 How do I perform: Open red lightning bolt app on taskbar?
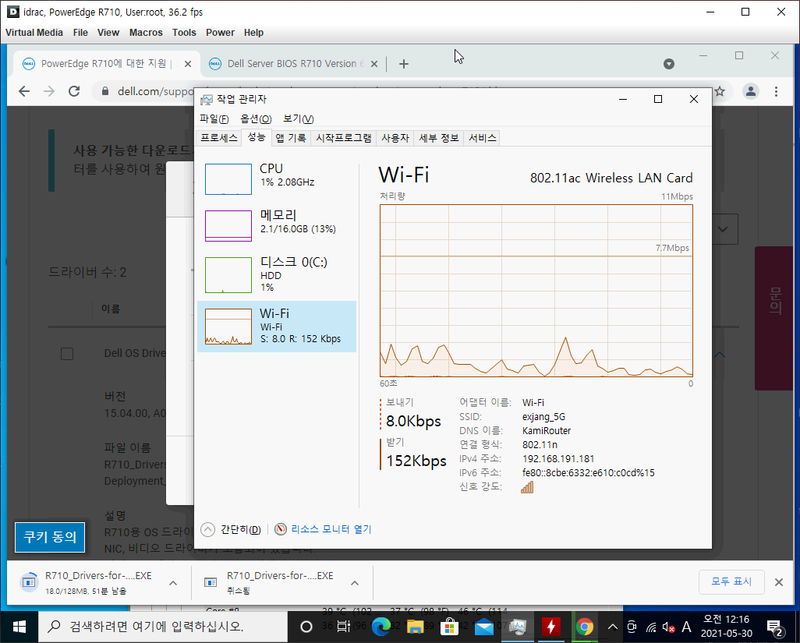pyautogui.click(x=551, y=627)
